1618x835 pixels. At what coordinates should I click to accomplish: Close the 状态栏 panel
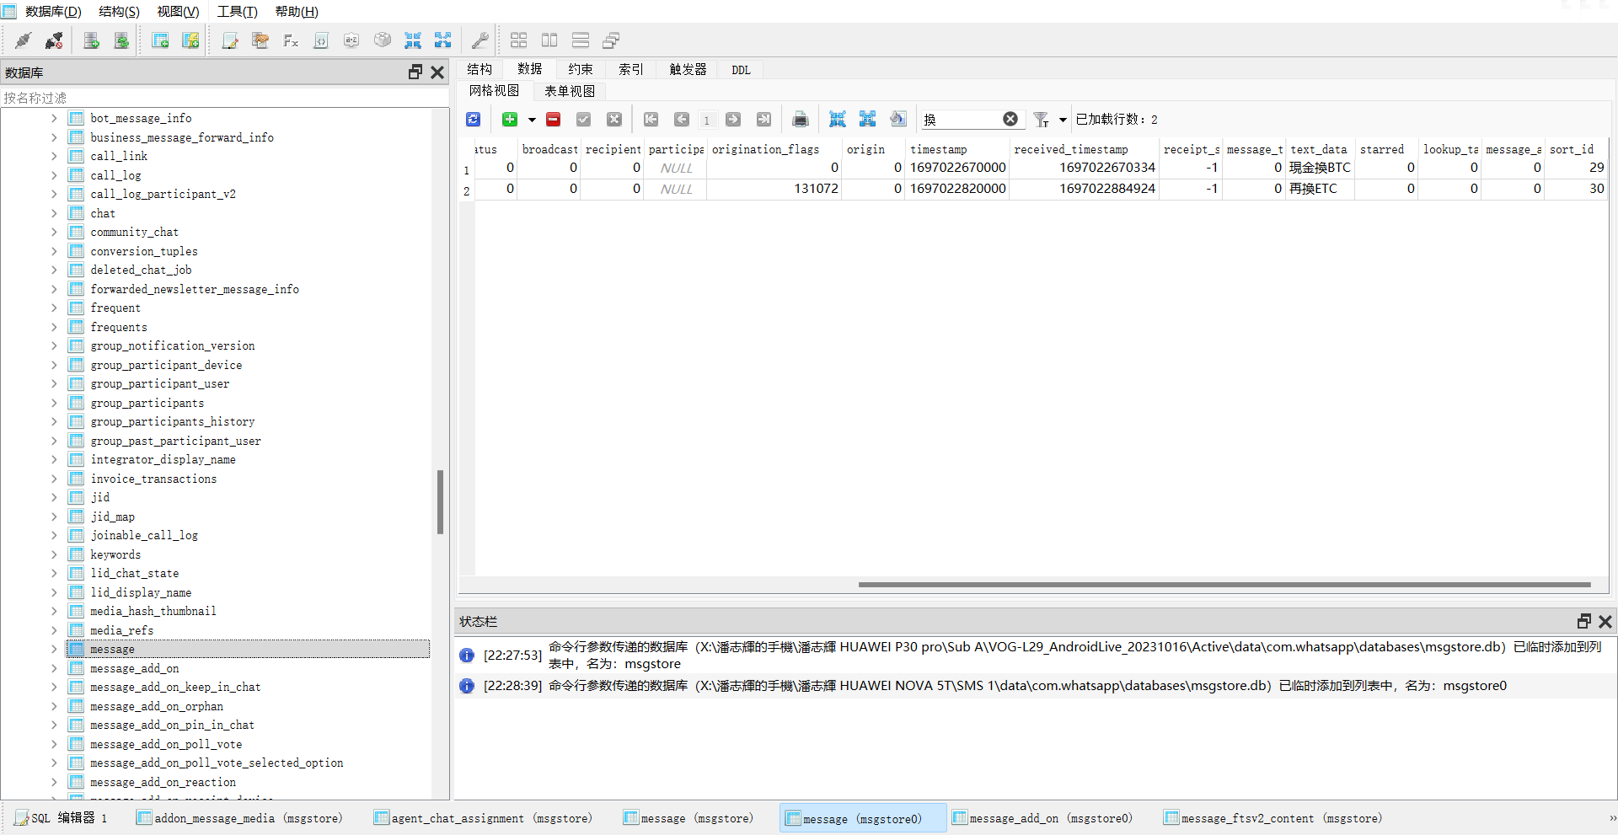coord(1605,621)
